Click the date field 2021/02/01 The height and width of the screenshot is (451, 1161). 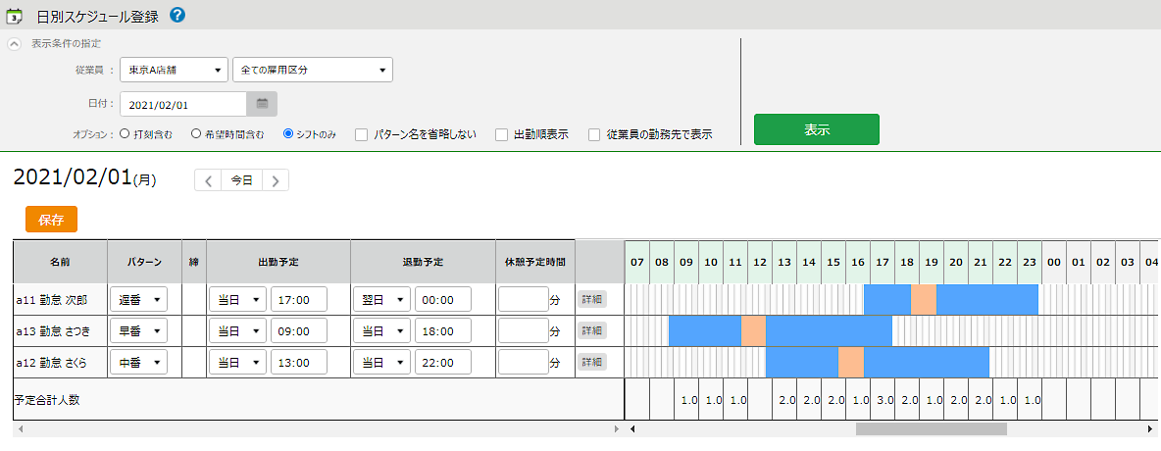click(x=183, y=104)
